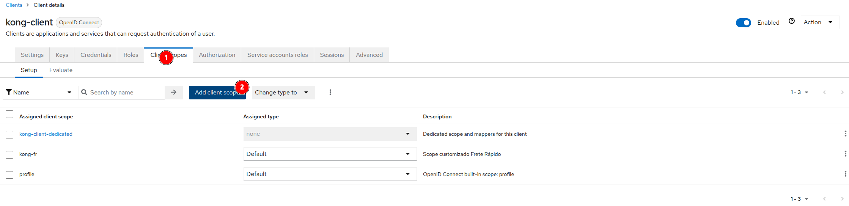Image resolution: width=849 pixels, height=206 pixels.
Task: Go to previous page in bottom pagination
Action: 824,199
